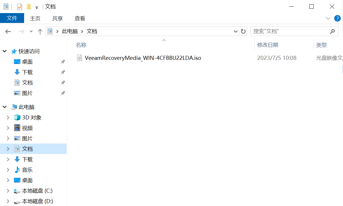The height and width of the screenshot is (206, 343).
Task: Click 此电脑 in the address breadcrumb
Action: 70,31
